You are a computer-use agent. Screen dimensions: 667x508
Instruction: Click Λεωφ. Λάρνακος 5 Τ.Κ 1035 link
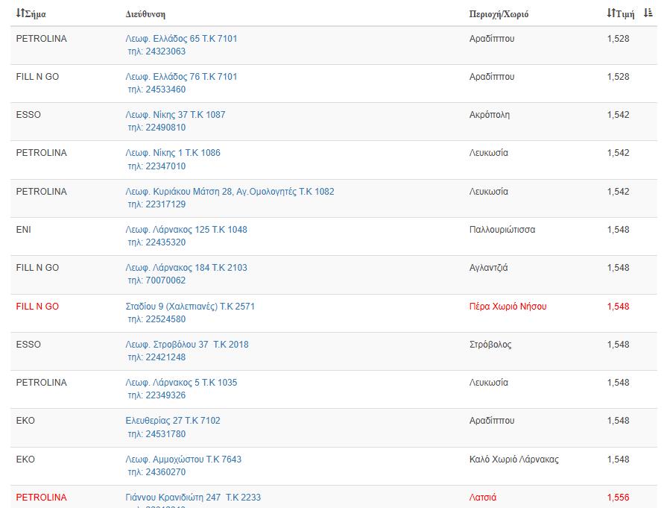coord(181,383)
